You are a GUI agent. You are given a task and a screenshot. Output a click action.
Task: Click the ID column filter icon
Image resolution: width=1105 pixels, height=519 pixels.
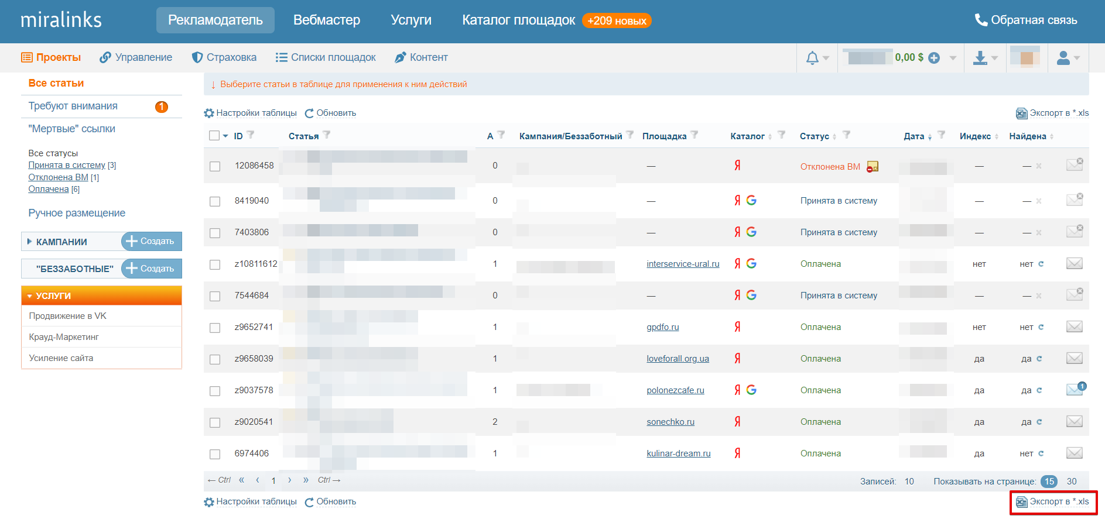[251, 135]
